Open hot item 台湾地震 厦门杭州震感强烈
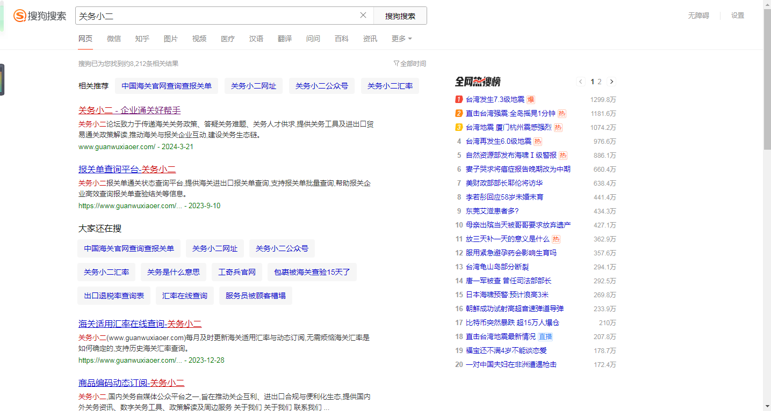Image resolution: width=771 pixels, height=411 pixels. click(509, 127)
